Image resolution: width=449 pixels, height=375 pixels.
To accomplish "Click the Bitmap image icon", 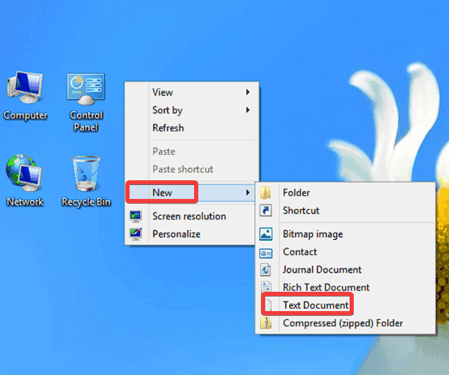I will coord(266,234).
